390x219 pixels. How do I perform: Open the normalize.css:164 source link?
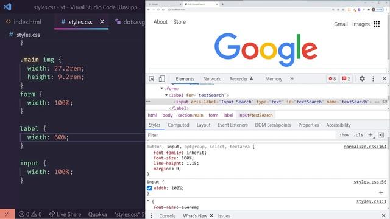pos(365,147)
